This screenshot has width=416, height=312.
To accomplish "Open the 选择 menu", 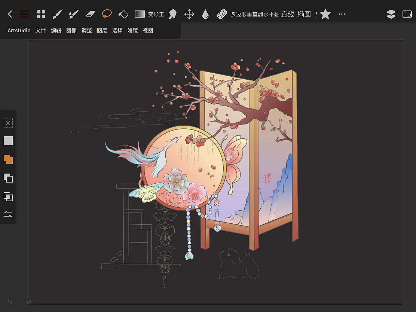I will pyautogui.click(x=117, y=31).
